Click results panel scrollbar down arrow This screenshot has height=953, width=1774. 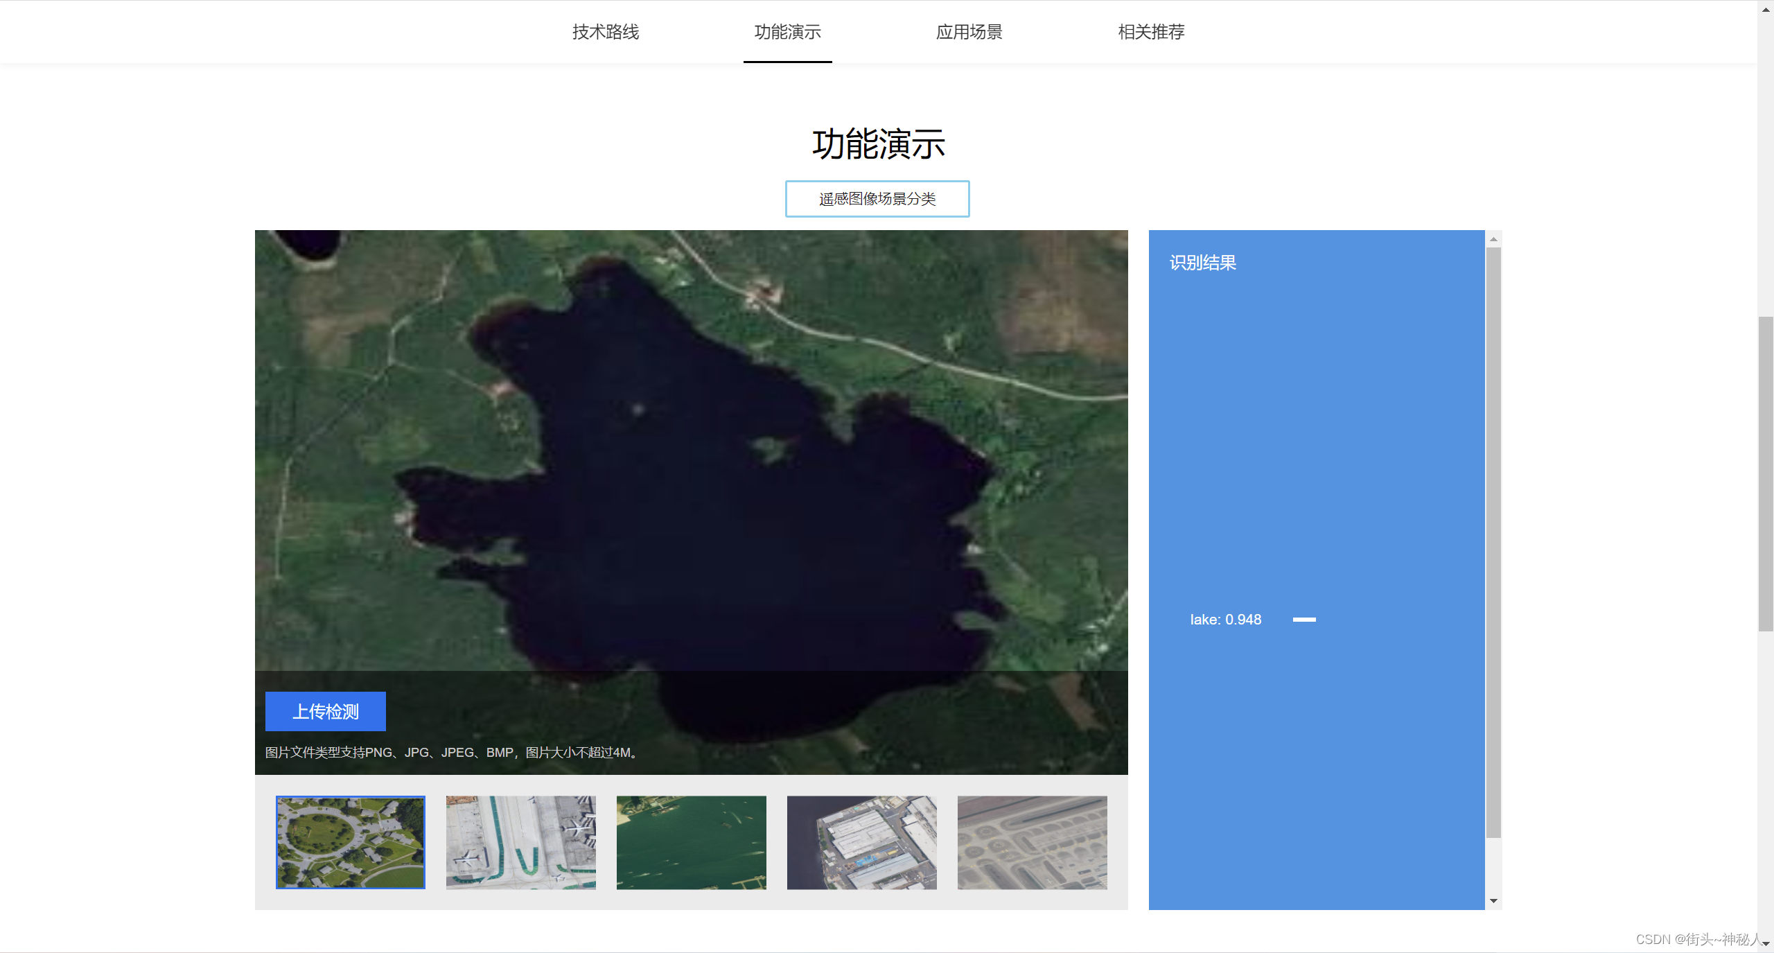point(1493,901)
